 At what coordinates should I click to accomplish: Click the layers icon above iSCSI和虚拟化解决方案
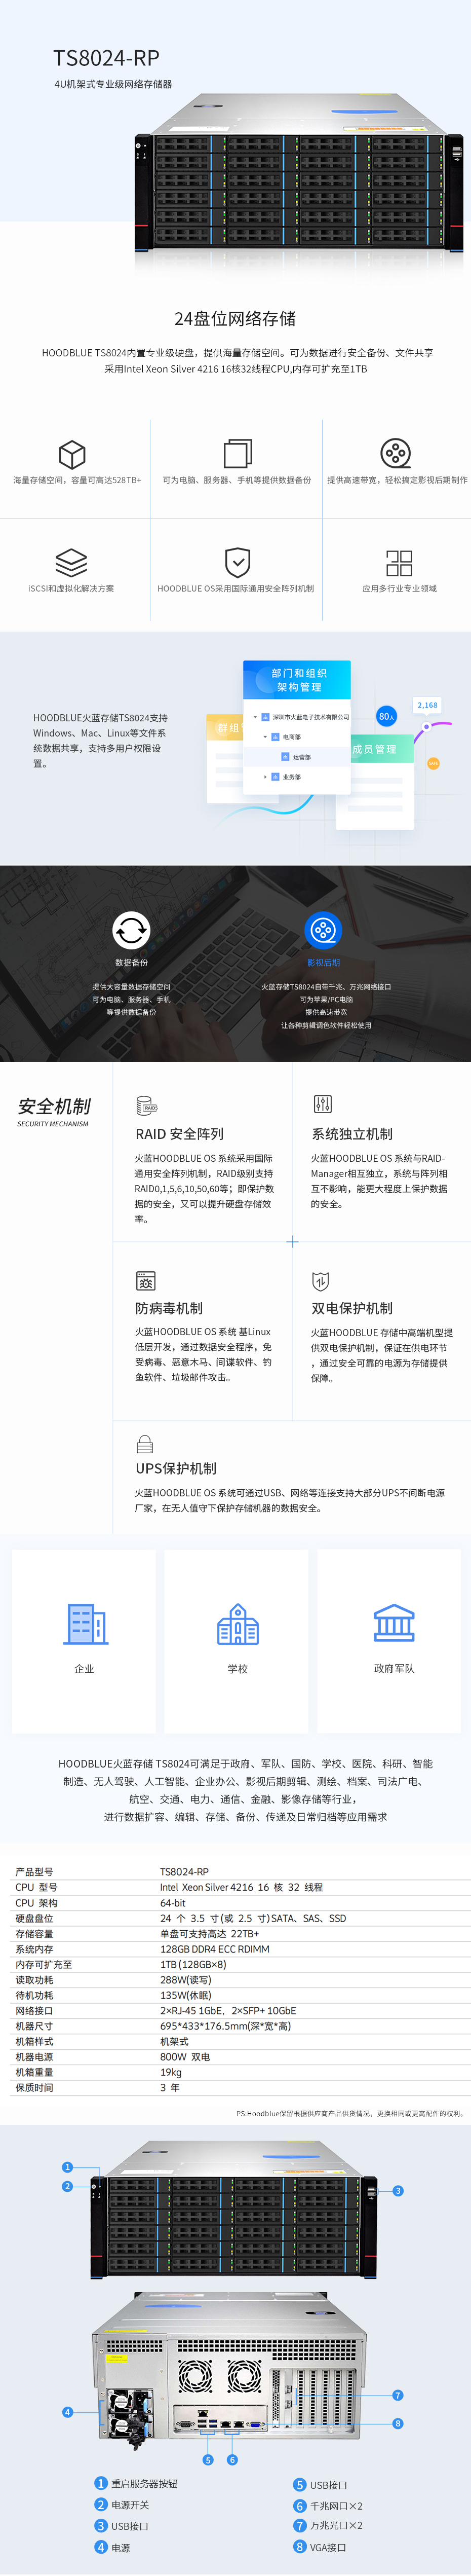(x=71, y=562)
